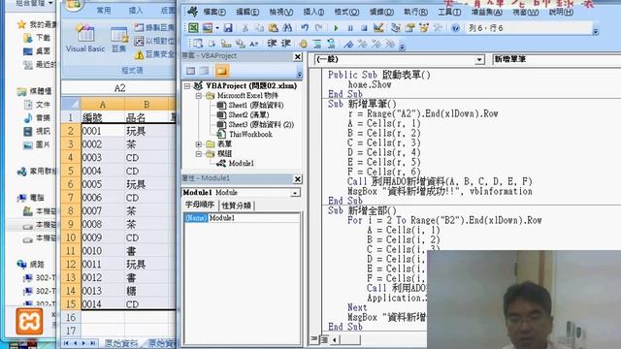Click column B header in Excel sheet
Image resolution: width=621 pixels, height=349 pixels.
click(x=147, y=105)
